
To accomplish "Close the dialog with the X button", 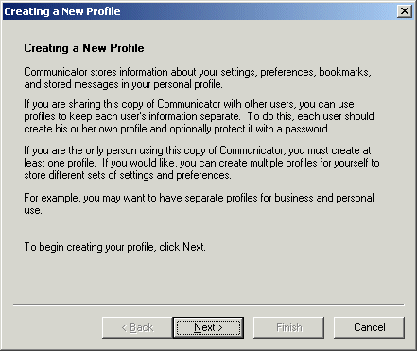I will [405, 11].
